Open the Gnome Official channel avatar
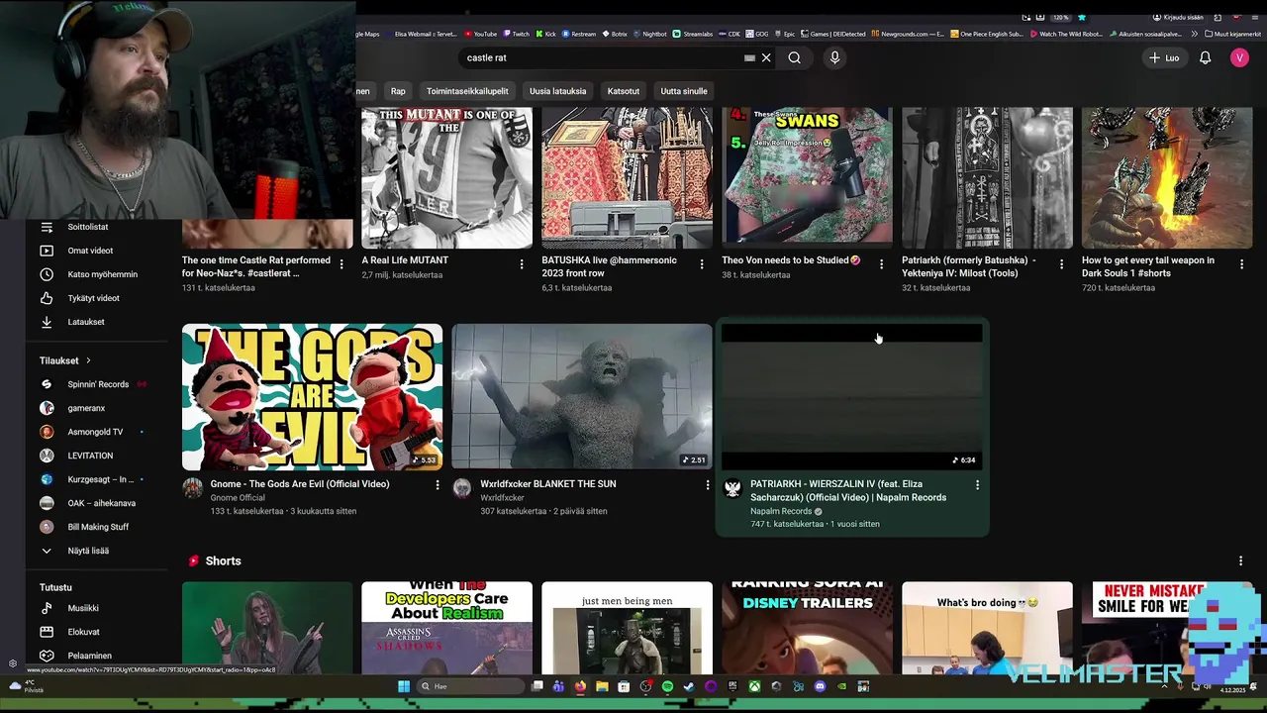The height and width of the screenshot is (713, 1267). click(192, 487)
